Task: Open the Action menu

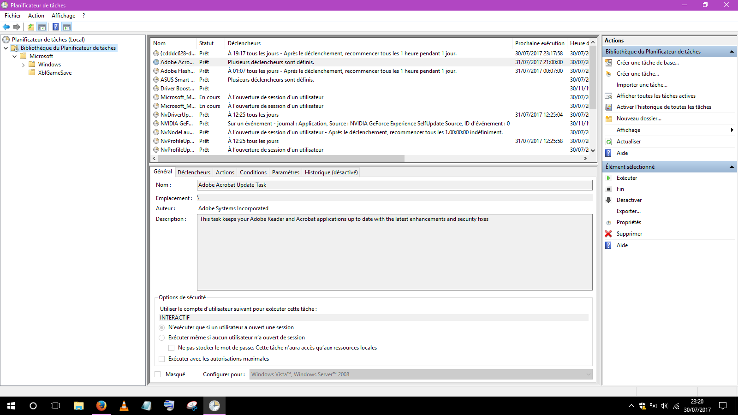Action: click(x=36, y=16)
